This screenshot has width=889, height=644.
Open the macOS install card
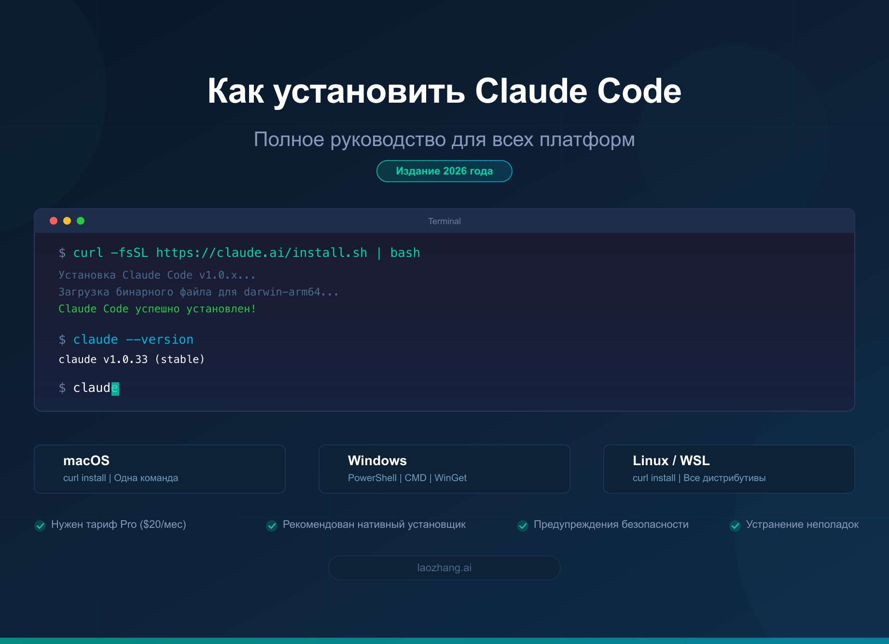coord(160,469)
